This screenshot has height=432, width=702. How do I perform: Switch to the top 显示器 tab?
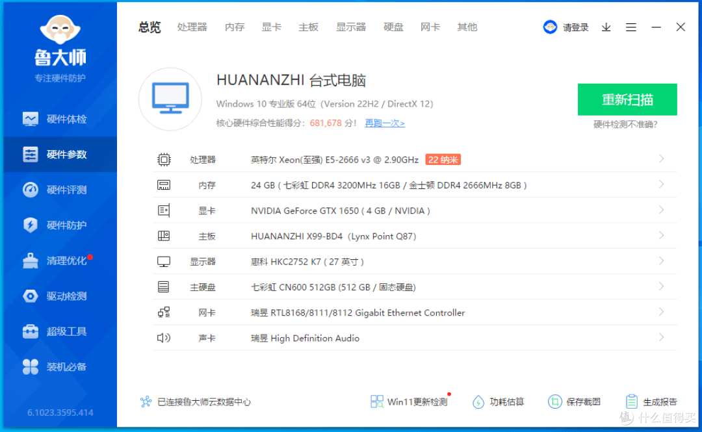tap(351, 27)
